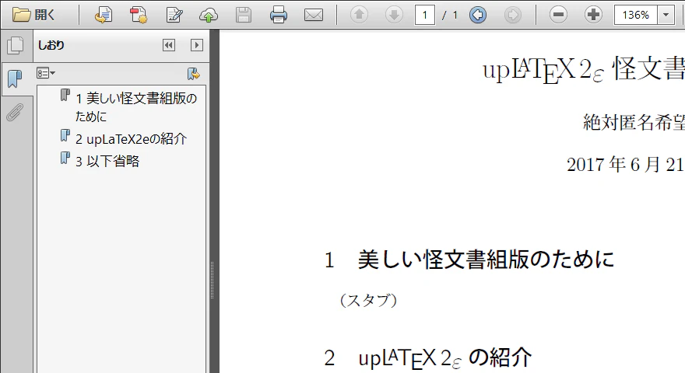Click the panel splitter grip handle
Viewport: 685px width, 373px height.
point(212,280)
